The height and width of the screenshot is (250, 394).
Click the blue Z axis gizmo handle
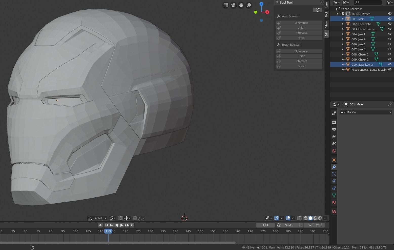(261, 4)
